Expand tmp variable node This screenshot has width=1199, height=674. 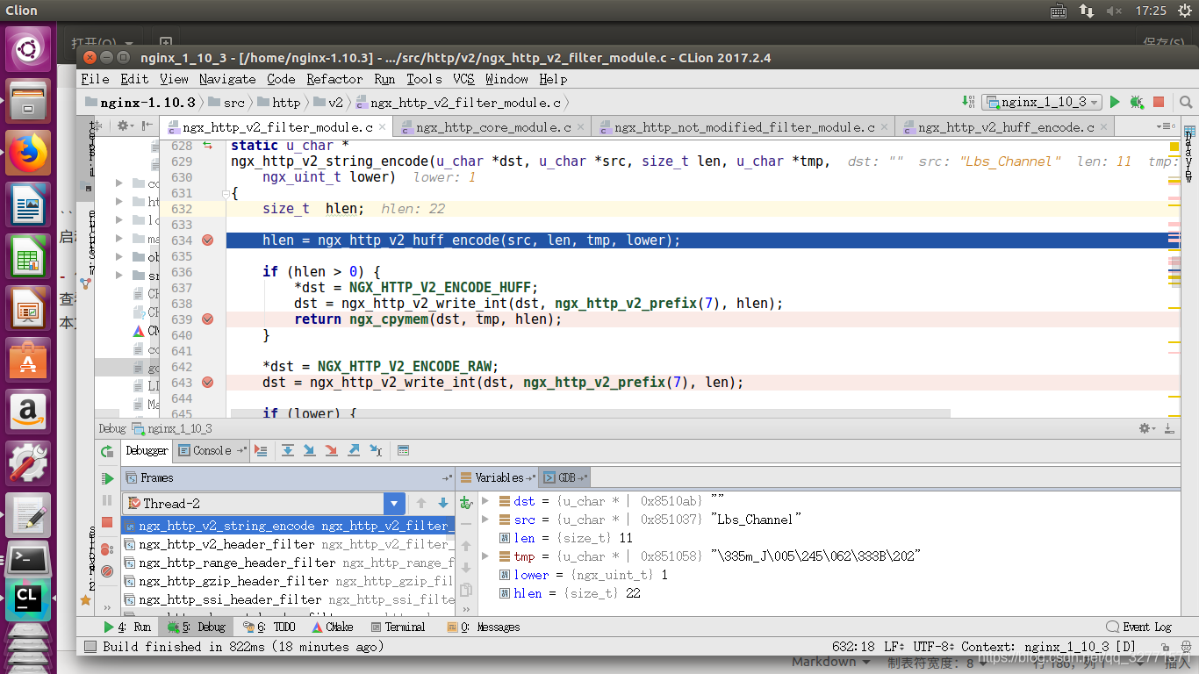486,556
